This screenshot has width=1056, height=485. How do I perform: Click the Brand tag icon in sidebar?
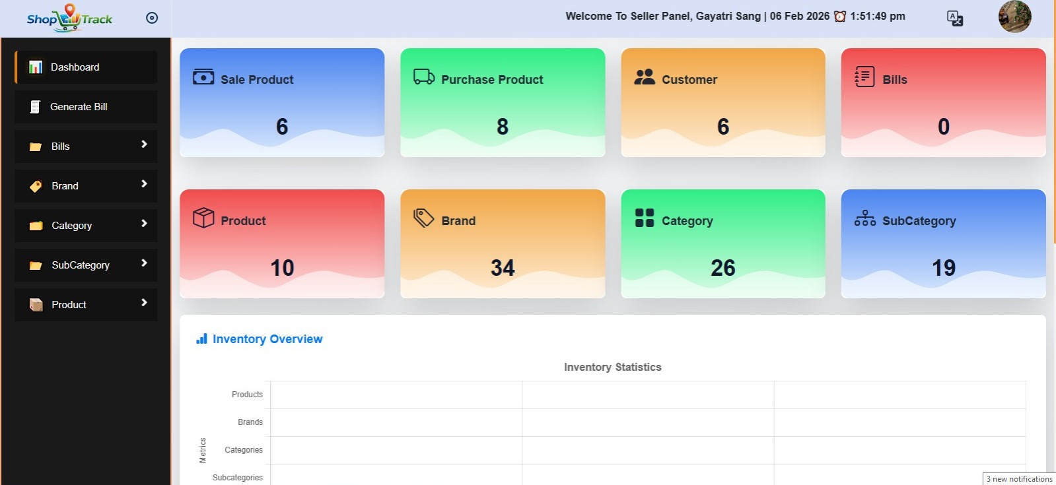tap(36, 186)
